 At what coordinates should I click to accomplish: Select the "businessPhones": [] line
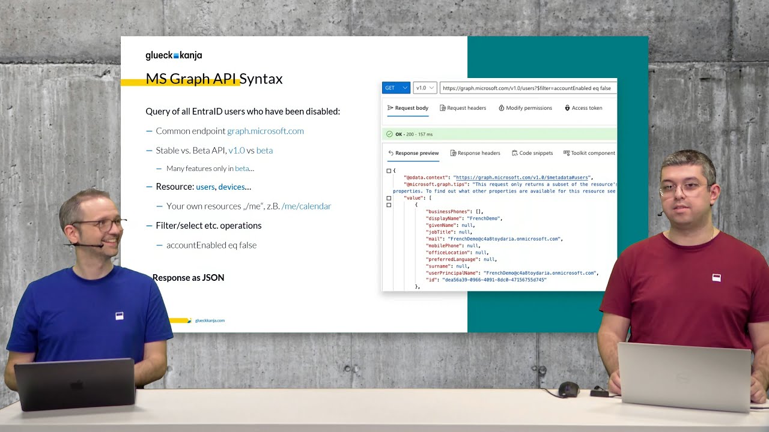click(x=454, y=212)
